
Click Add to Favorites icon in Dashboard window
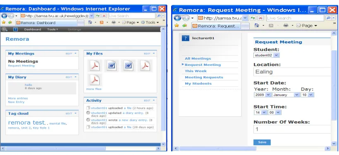point(10,22)
